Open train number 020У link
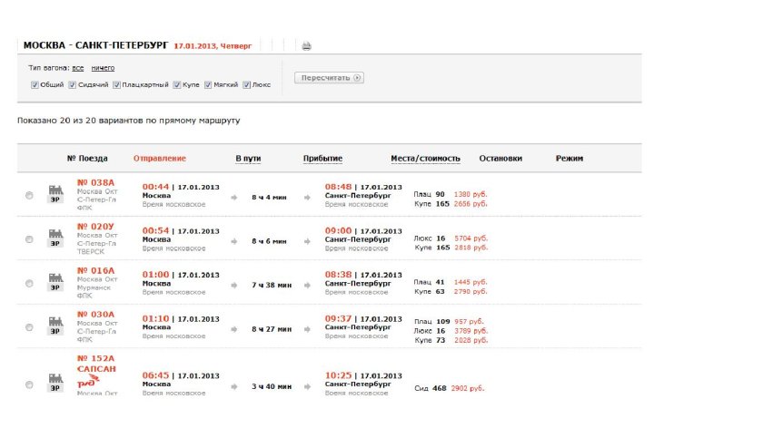The height and width of the screenshot is (428, 763). point(96,227)
